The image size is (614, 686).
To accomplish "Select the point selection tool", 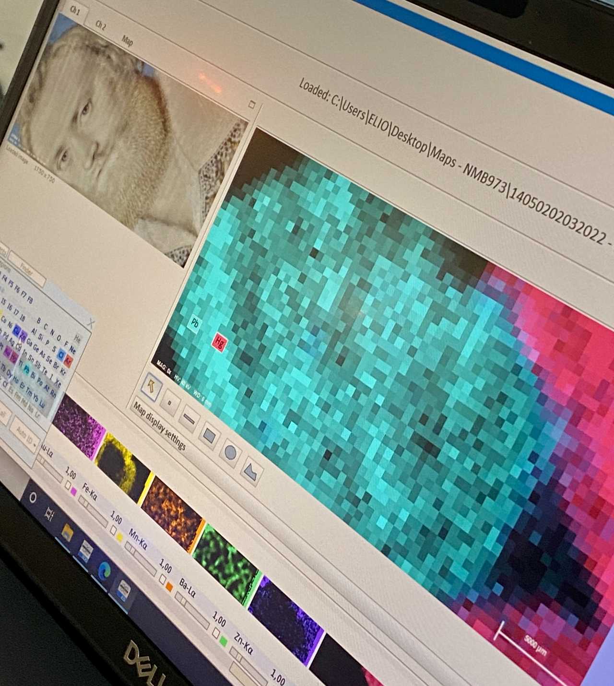I will point(169,403).
